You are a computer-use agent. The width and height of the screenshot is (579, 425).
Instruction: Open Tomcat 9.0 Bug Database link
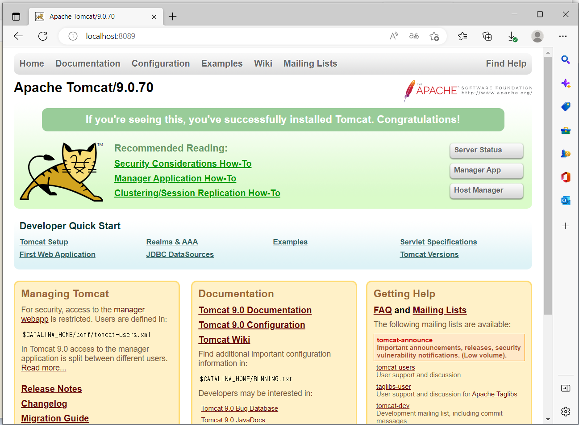[x=240, y=408]
